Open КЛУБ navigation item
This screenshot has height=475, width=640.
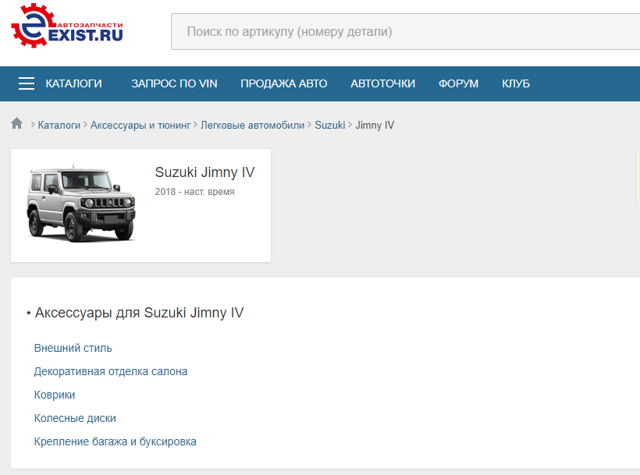point(515,83)
